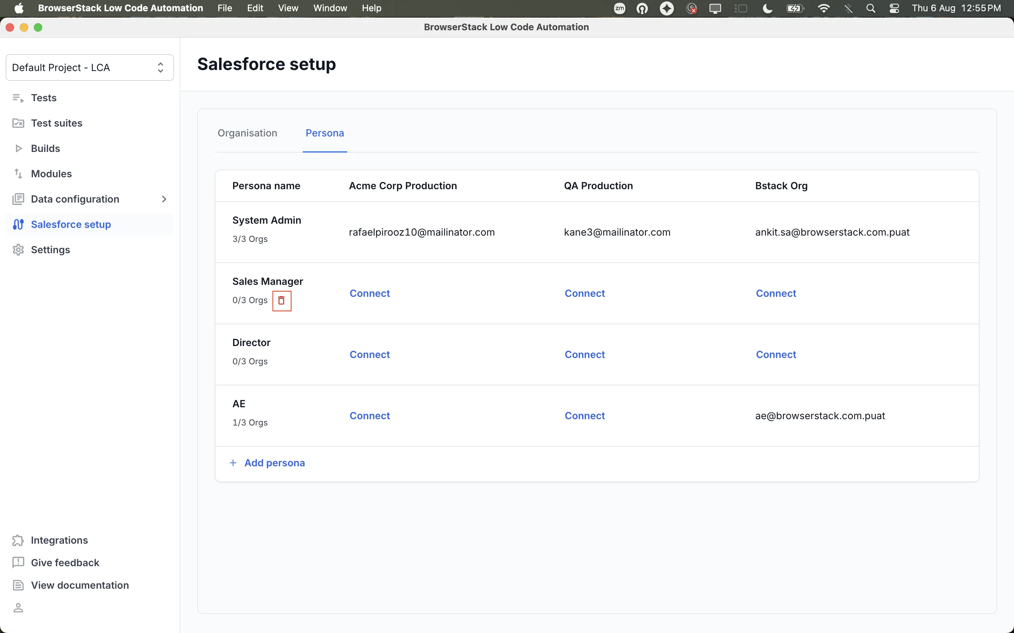The height and width of the screenshot is (633, 1014).
Task: Open the Settings page label
Action: pos(50,250)
